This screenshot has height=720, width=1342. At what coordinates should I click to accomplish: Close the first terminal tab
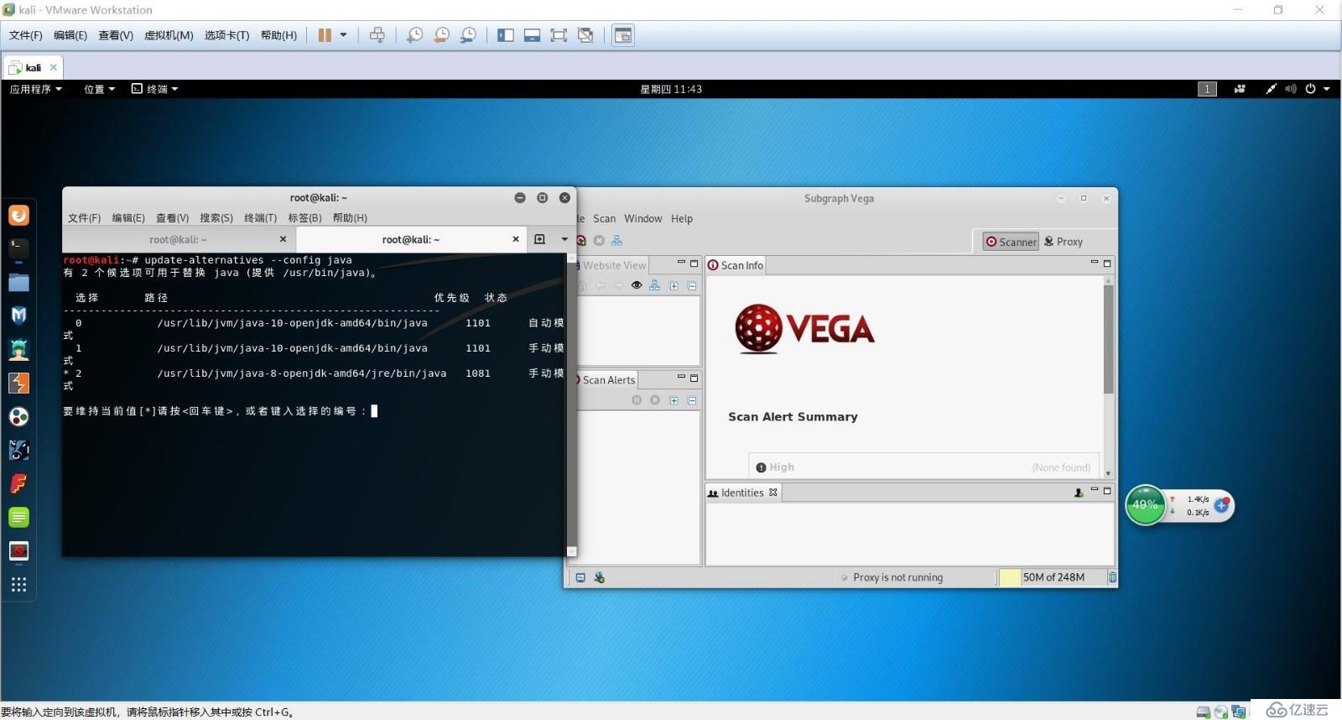tap(283, 239)
